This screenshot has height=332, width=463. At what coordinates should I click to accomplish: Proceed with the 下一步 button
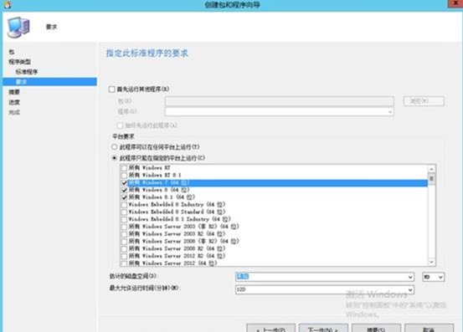[x=323, y=328]
